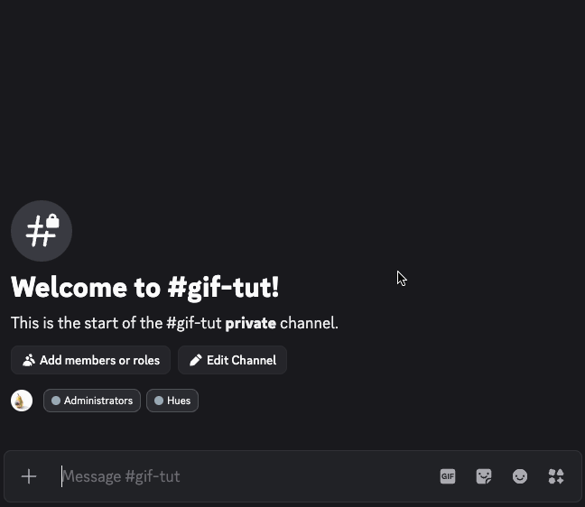
Task: Open the emoji picker
Action: pyautogui.click(x=520, y=476)
